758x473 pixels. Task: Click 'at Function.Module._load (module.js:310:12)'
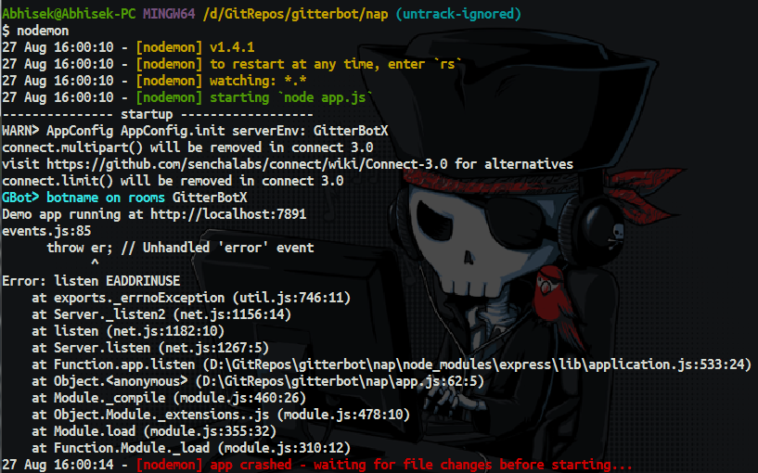point(191,448)
